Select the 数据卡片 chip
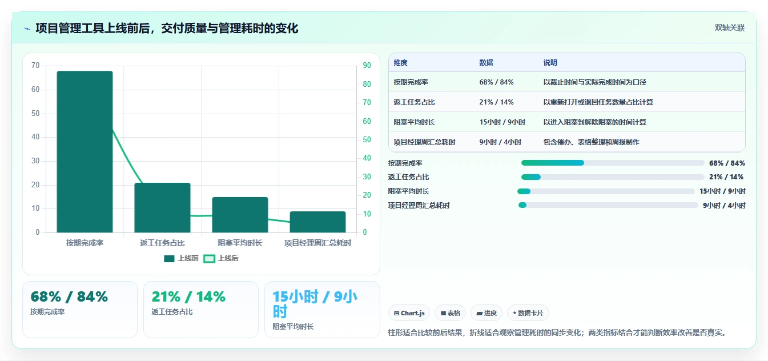This screenshot has height=361, width=768. [528, 313]
